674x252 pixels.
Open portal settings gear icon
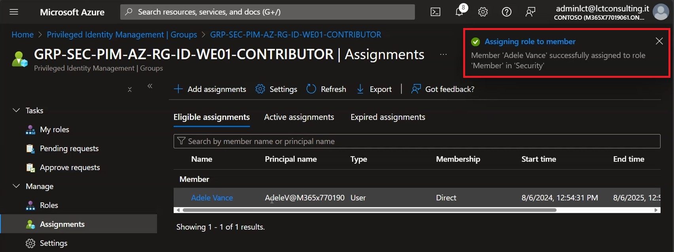click(x=483, y=12)
